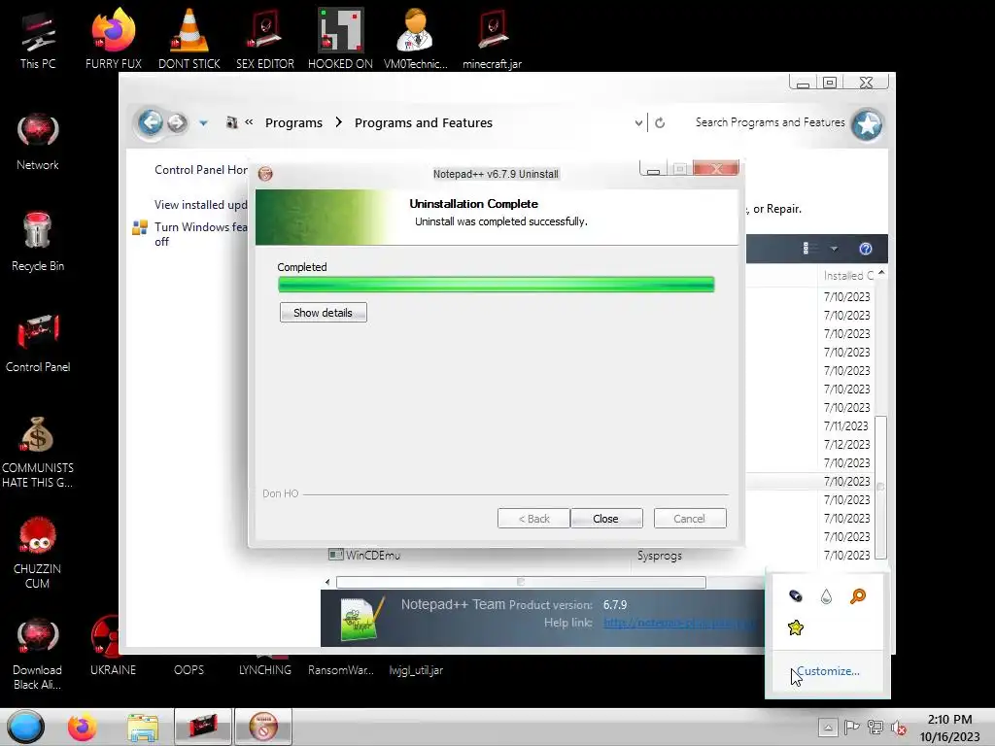
Task: Open the RansomWar... desktop item
Action: [341, 670]
